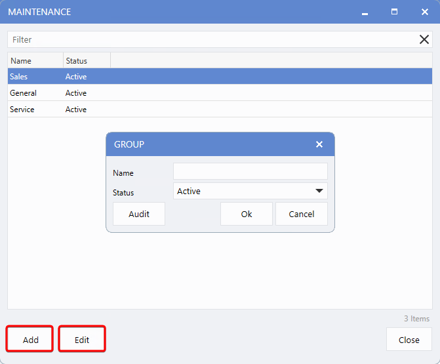
Task: Close the GROUP dialog with its X
Action: tap(319, 144)
